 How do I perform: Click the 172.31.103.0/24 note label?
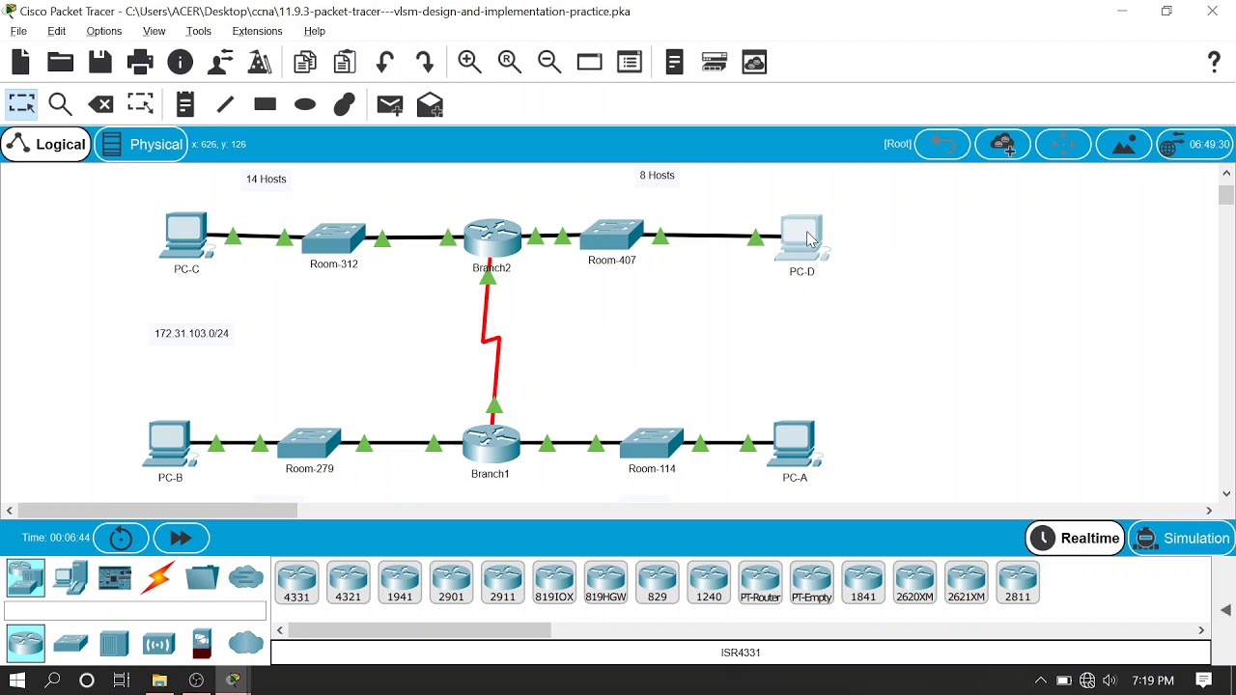[191, 333]
